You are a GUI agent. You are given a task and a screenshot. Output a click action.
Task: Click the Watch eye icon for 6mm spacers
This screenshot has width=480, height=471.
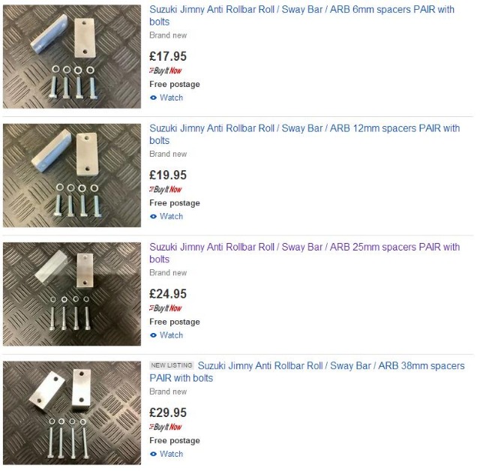[x=154, y=97]
